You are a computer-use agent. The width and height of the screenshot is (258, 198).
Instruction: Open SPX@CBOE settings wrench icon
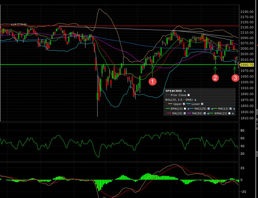click(184, 91)
